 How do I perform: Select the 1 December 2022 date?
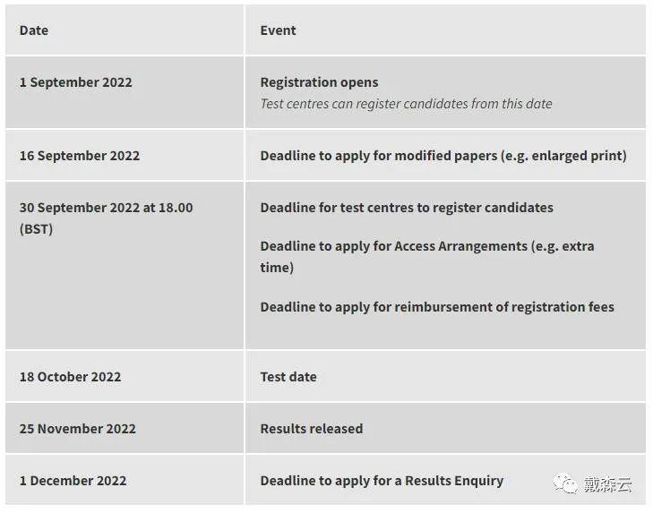(73, 481)
